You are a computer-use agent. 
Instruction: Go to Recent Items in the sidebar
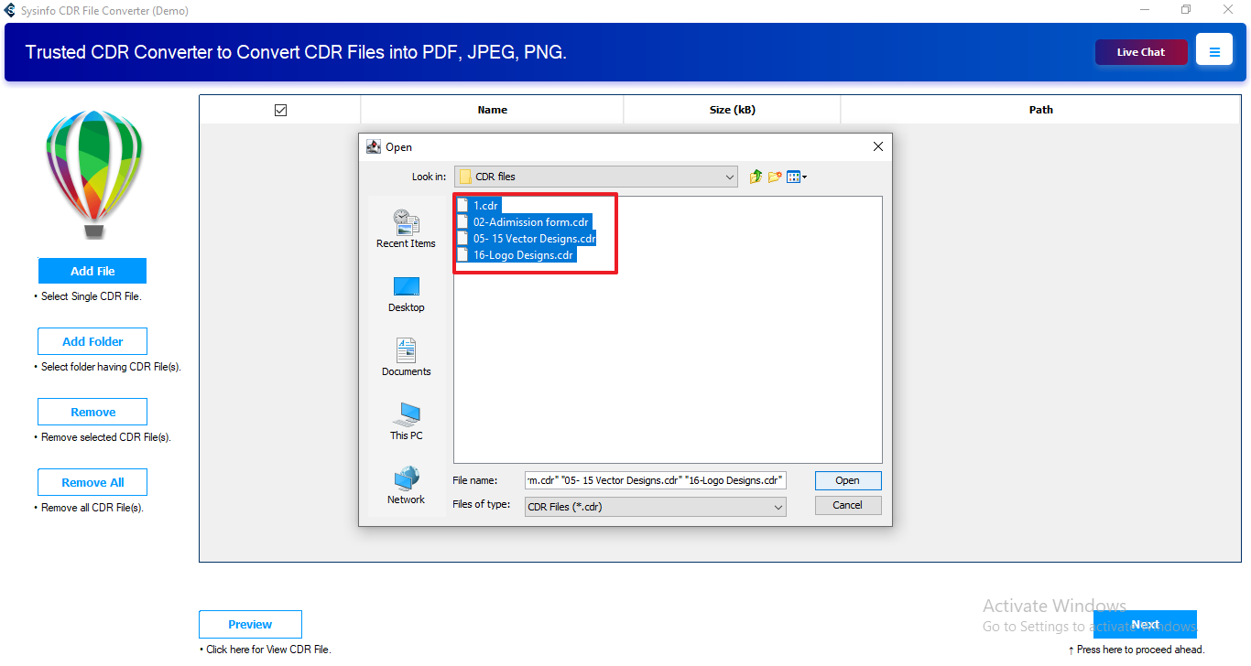point(406,229)
